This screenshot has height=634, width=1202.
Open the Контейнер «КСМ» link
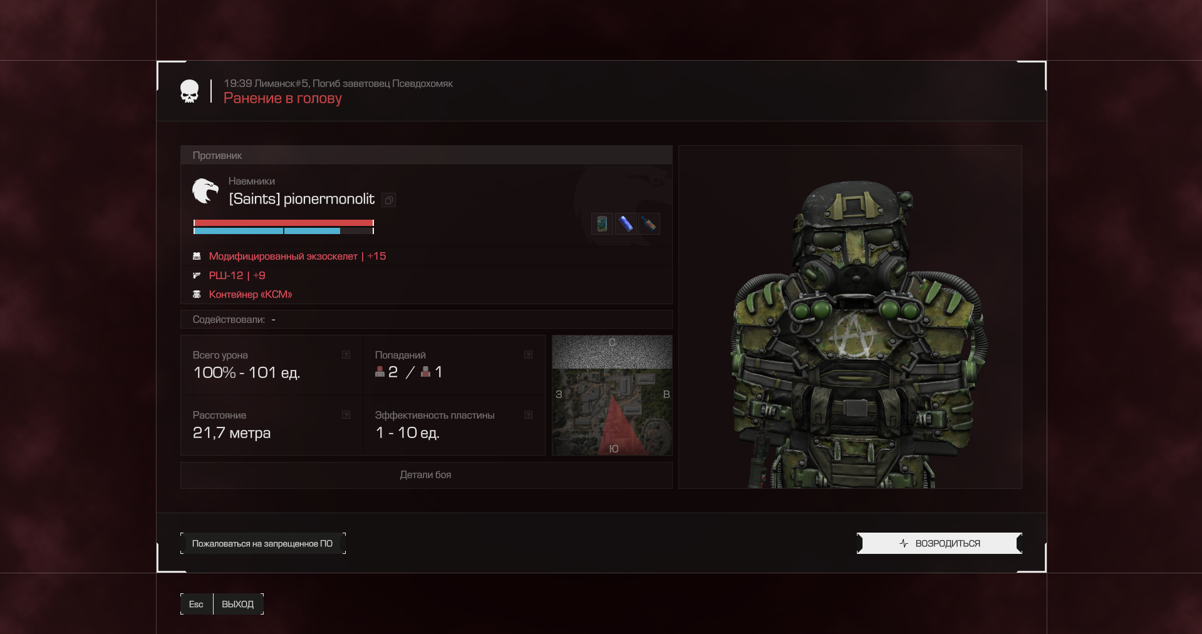tap(251, 294)
